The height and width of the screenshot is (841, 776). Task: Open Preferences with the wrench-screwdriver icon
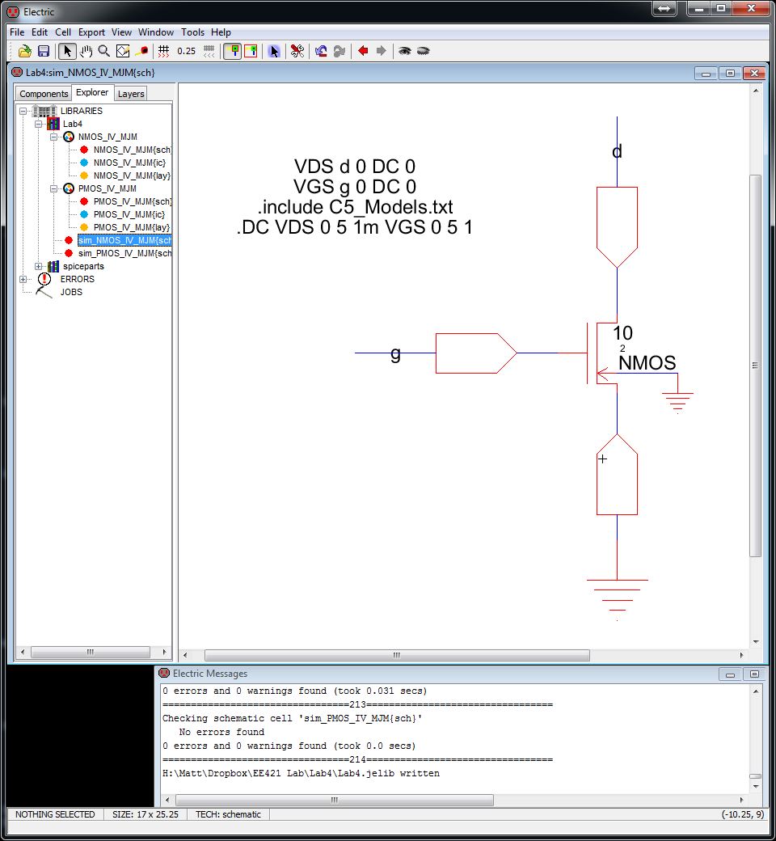297,51
